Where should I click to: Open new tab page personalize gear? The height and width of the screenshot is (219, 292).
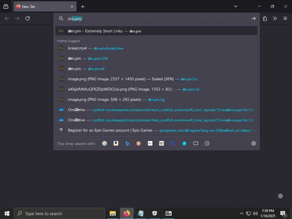click(280, 196)
